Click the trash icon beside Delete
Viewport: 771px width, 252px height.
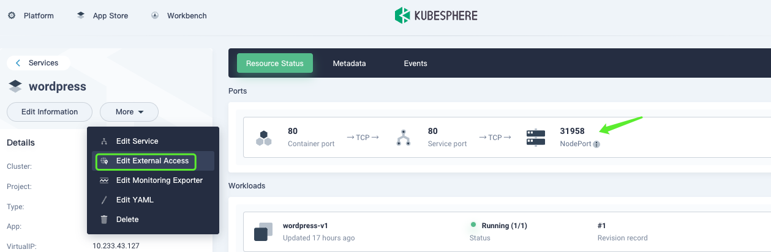(x=104, y=220)
